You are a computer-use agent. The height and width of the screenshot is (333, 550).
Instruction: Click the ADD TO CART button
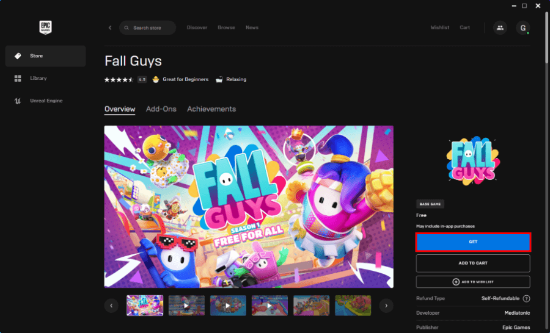[x=473, y=263]
